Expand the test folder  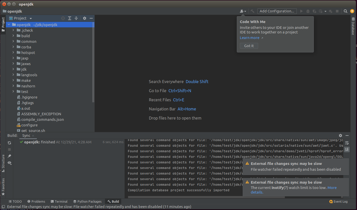13,92
